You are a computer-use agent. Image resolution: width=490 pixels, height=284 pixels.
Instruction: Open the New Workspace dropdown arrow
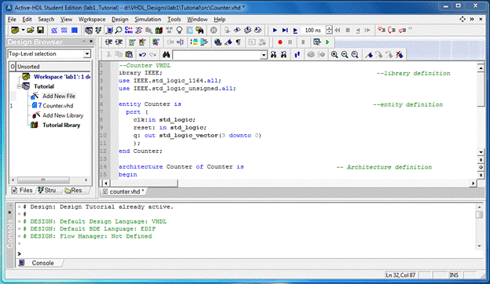click(23, 30)
